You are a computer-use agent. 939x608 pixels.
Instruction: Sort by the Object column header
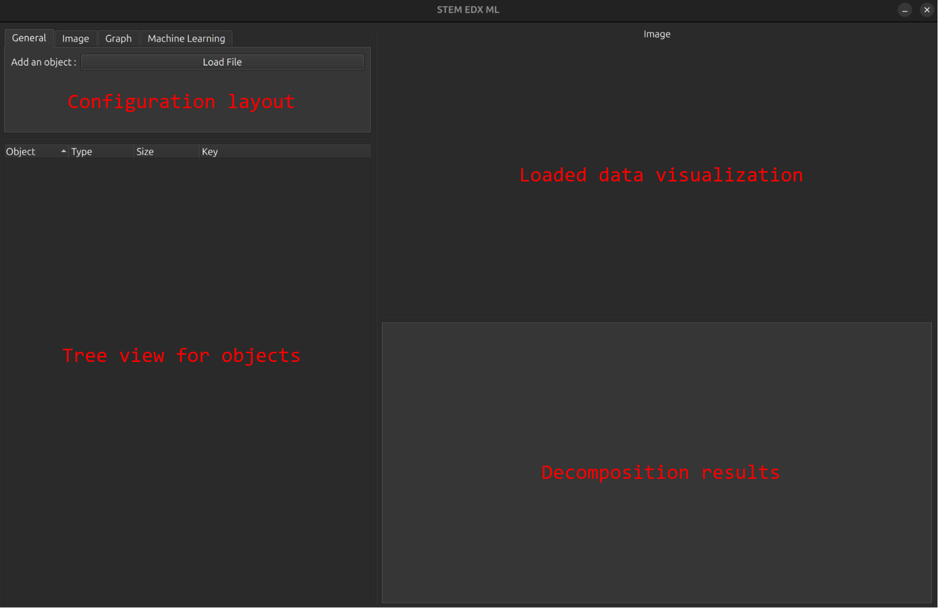[36, 152]
